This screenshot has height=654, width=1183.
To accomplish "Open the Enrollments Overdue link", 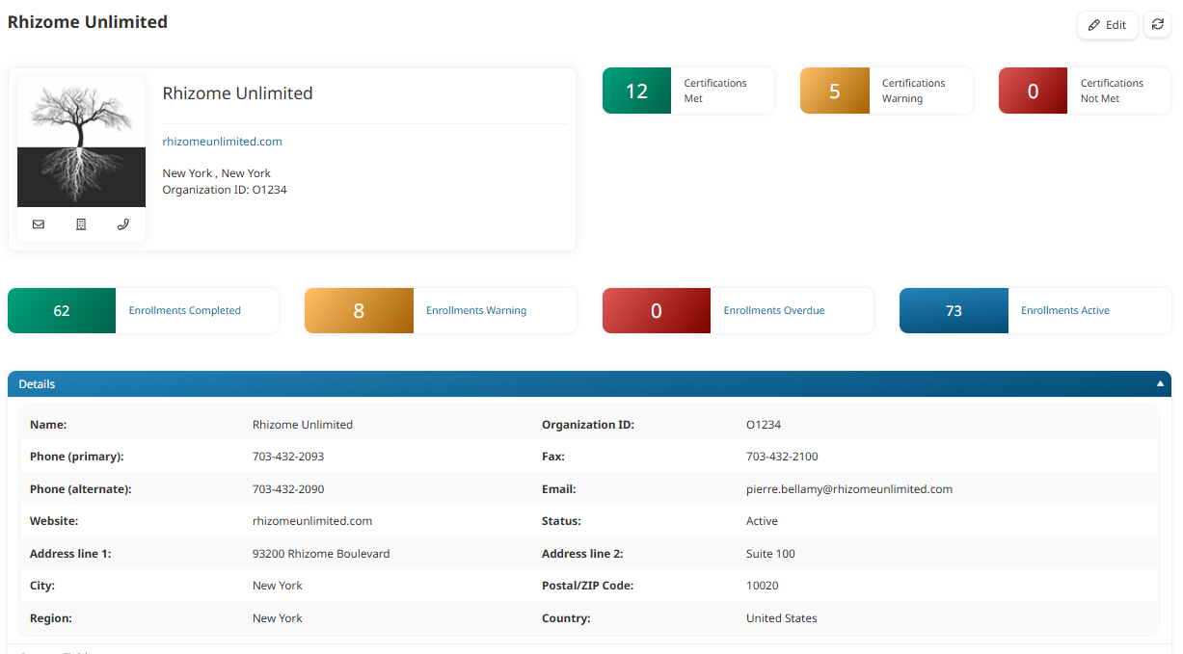I will [x=774, y=310].
